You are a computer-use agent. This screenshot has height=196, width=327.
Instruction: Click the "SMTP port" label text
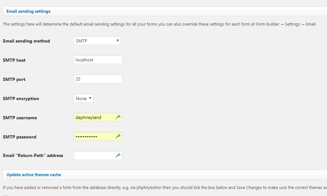14,79
